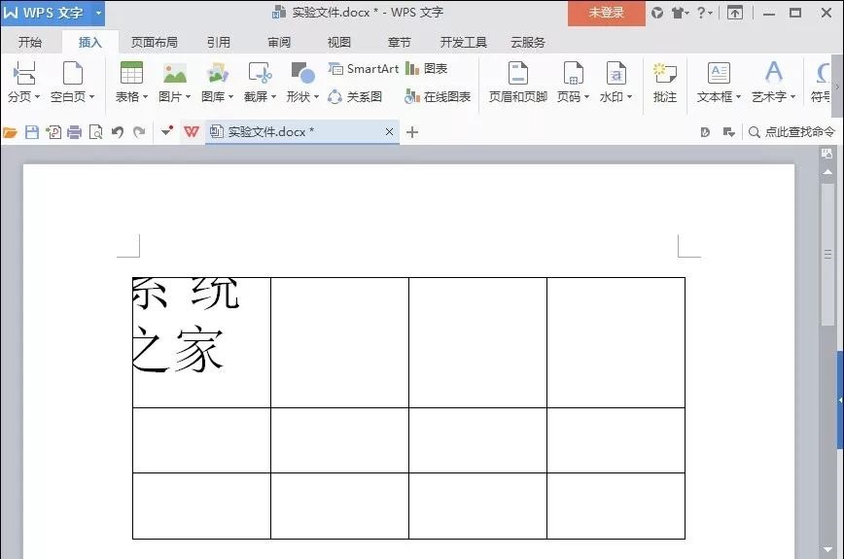Select the 形状 shapes tool

302,82
